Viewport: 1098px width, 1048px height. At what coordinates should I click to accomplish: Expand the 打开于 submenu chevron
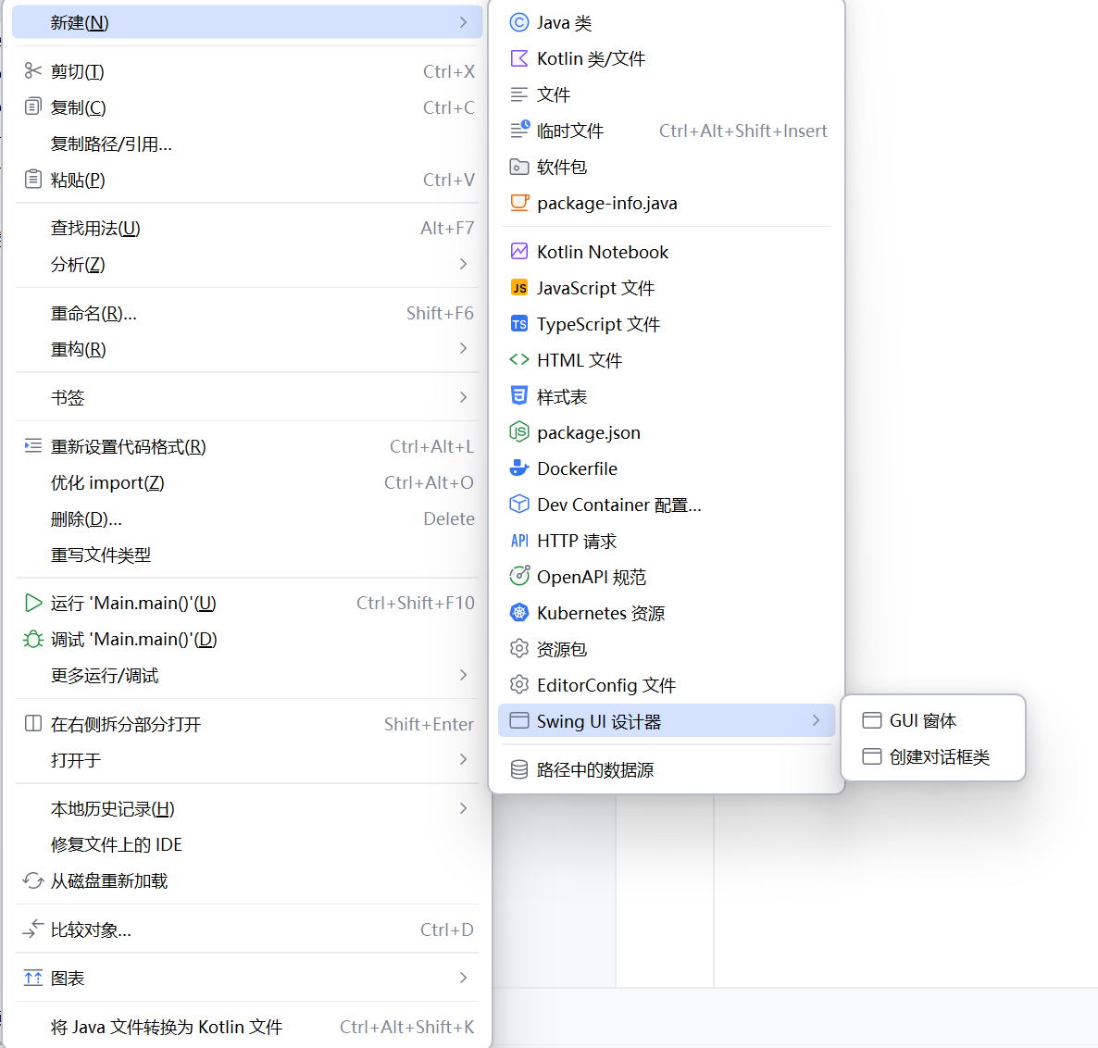[464, 759]
